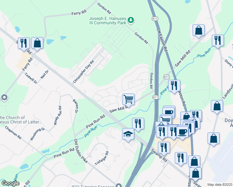Click the gray location pin on the left edge

[4, 98]
